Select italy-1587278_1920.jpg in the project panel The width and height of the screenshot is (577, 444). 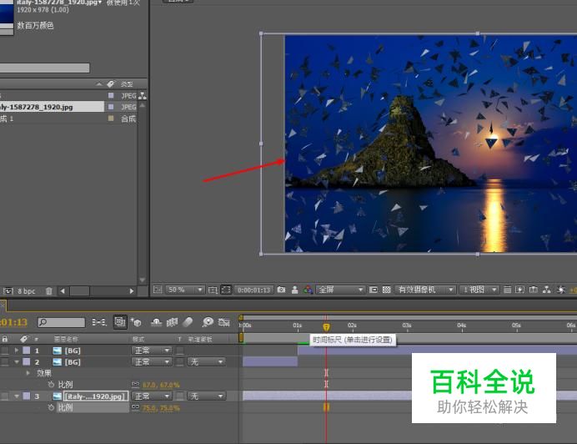pos(52,107)
